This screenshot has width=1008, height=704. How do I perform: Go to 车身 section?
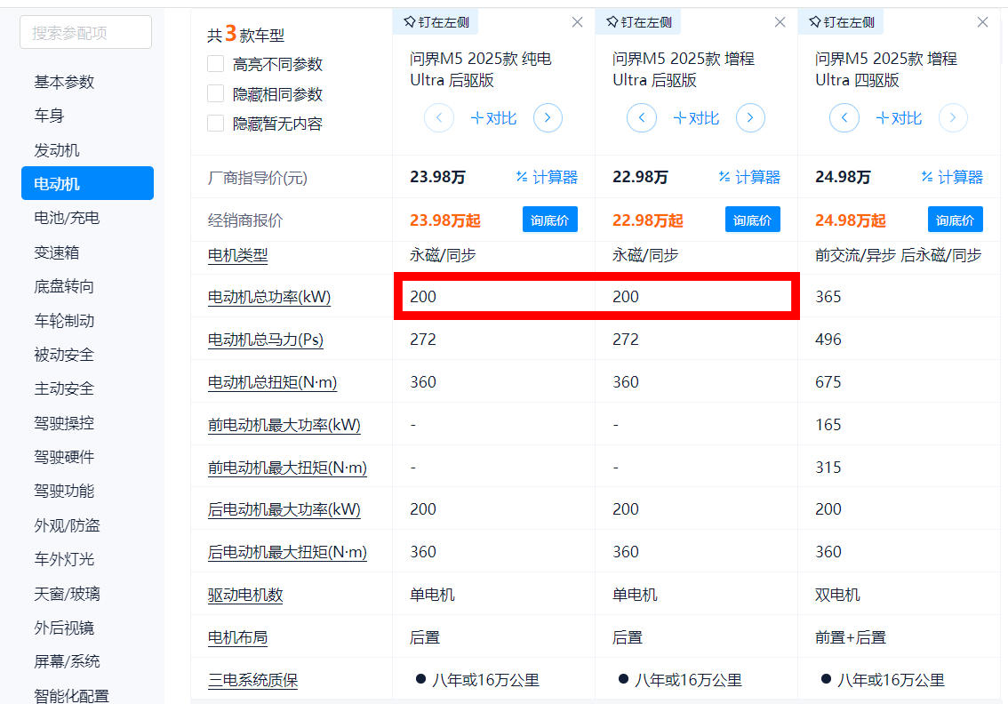pyautogui.click(x=49, y=116)
